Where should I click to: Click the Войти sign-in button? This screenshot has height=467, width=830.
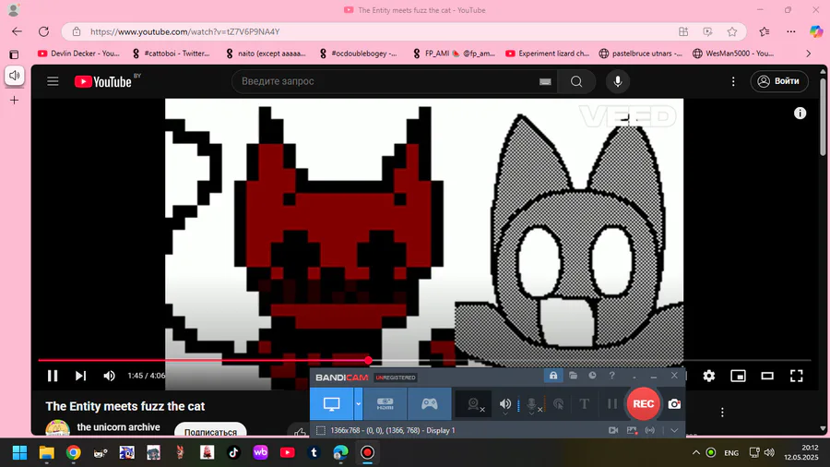[x=779, y=81]
